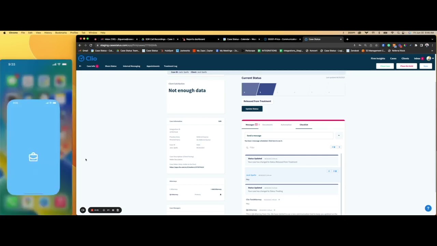Open the Periscope bookmark
The image size is (437, 246).
(x=248, y=51)
